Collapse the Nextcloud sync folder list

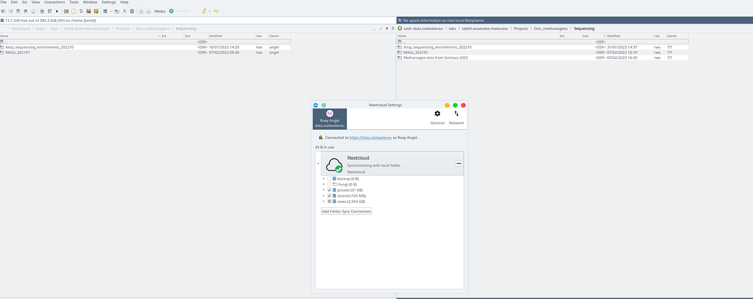318,163
